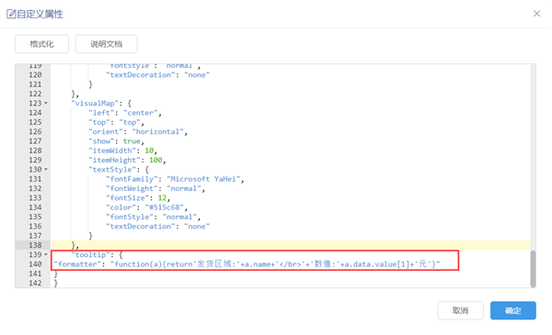552x335 pixels.
Task: Place cursor in the formatter function line
Action: [x=247, y=264]
